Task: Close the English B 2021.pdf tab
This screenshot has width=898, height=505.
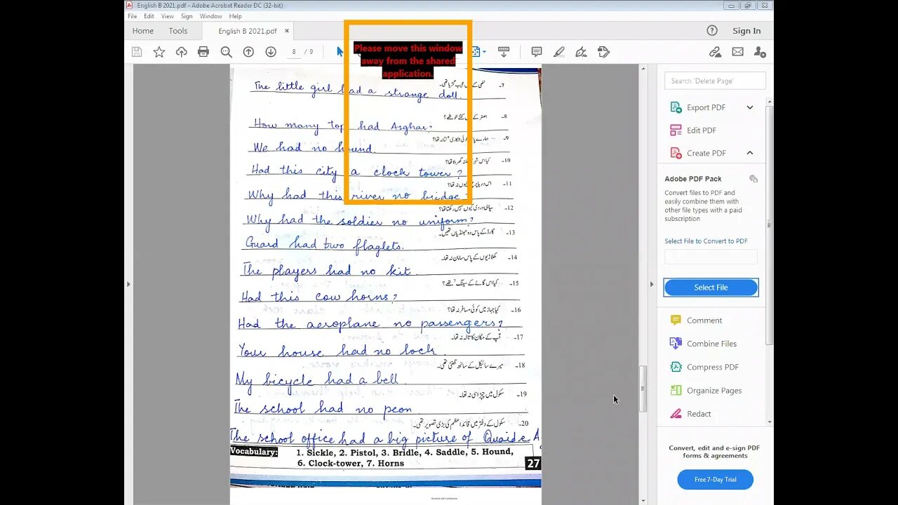Action: pos(287,31)
